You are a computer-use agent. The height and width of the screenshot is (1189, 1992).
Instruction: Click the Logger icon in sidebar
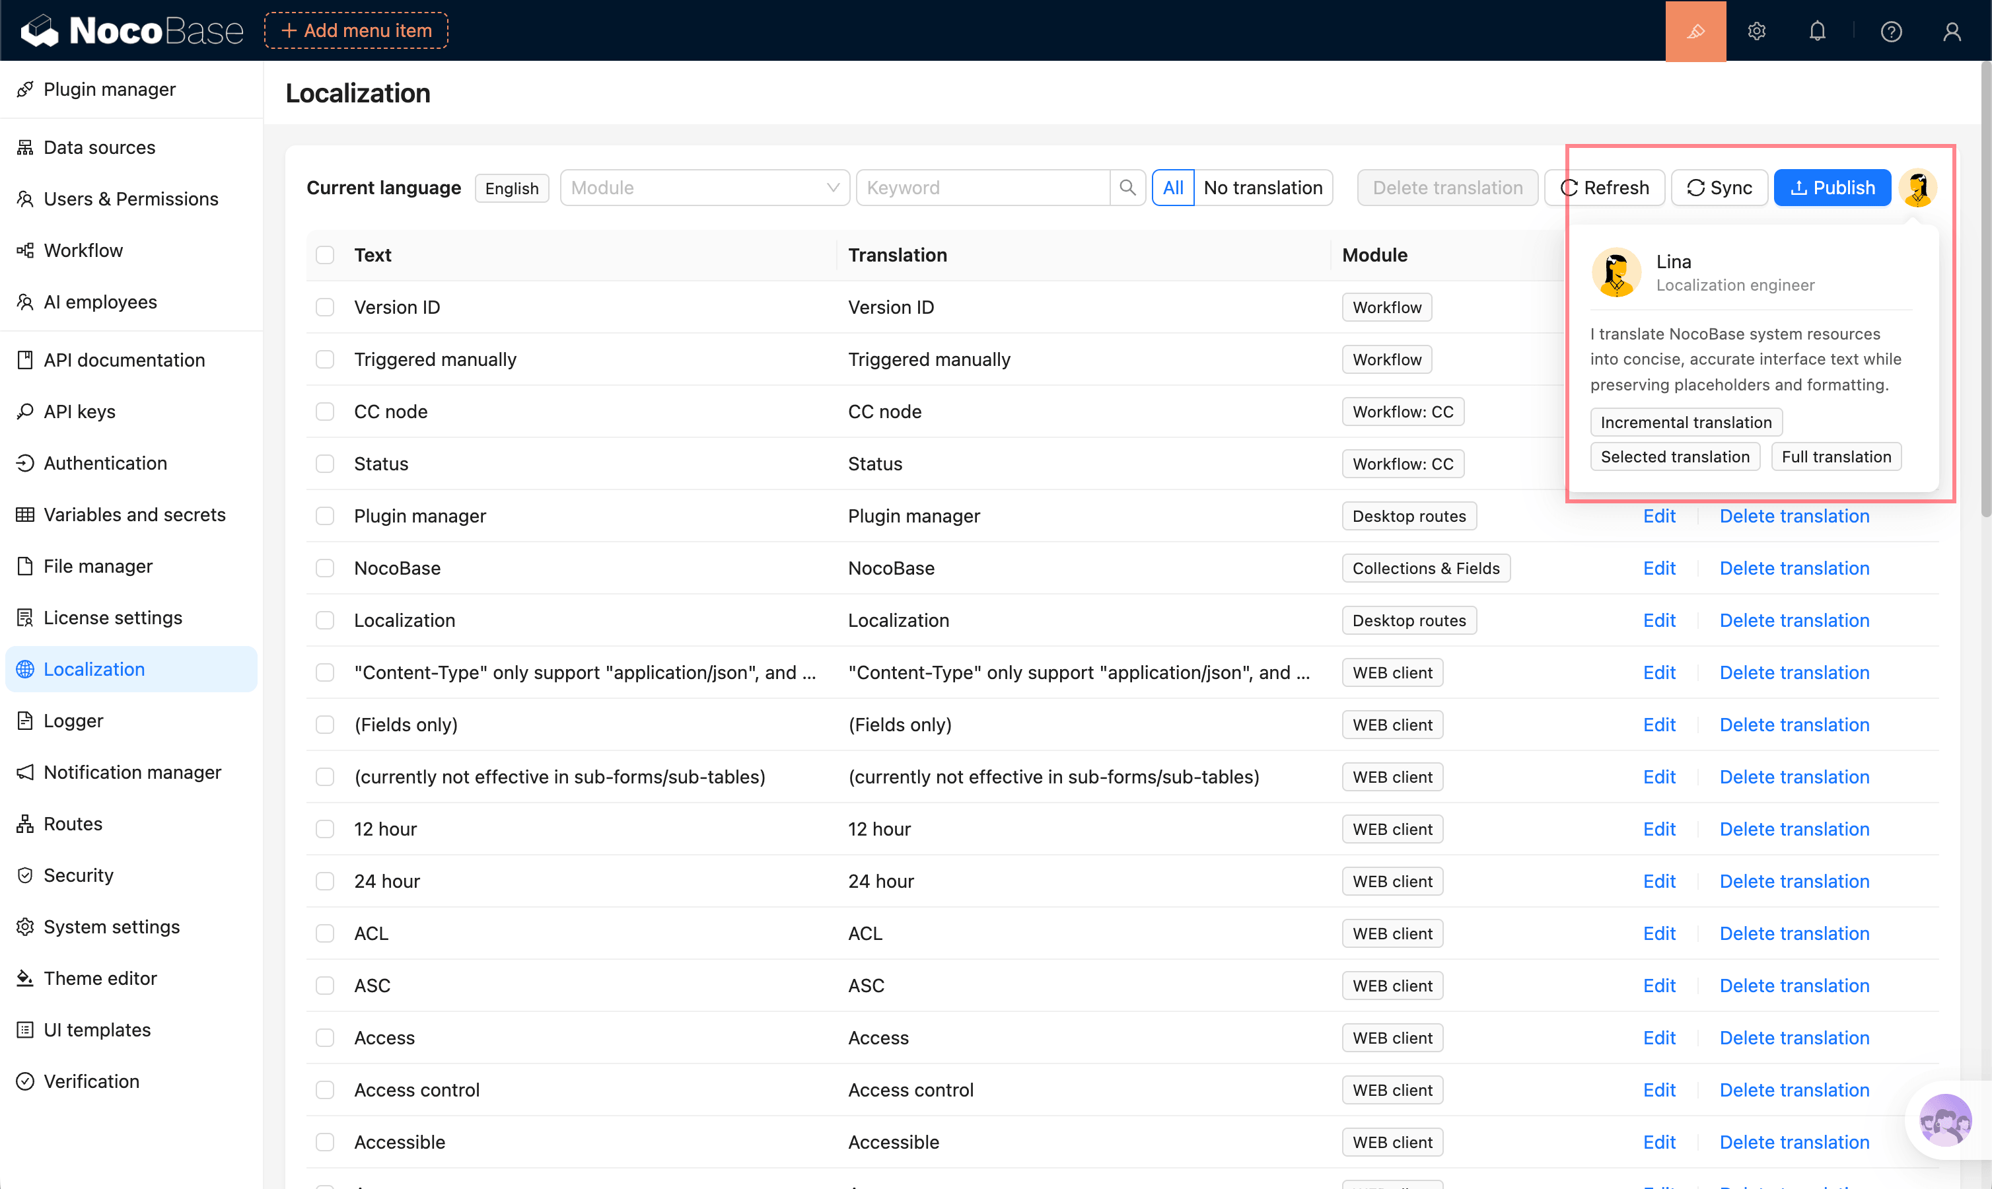[25, 720]
